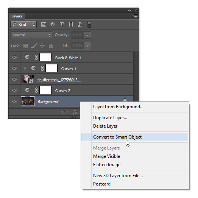Open the Opacity slider arrow
Image resolution: width=198 pixels, height=198 pixels.
click(87, 35)
